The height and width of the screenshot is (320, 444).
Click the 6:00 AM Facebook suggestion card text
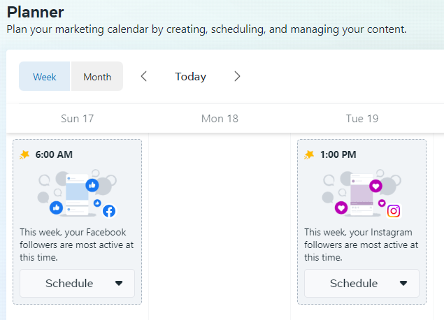77,245
